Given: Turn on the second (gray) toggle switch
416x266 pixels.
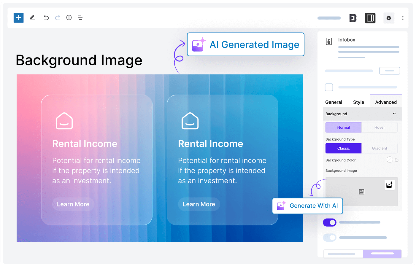Looking at the screenshot, I should click(330, 238).
